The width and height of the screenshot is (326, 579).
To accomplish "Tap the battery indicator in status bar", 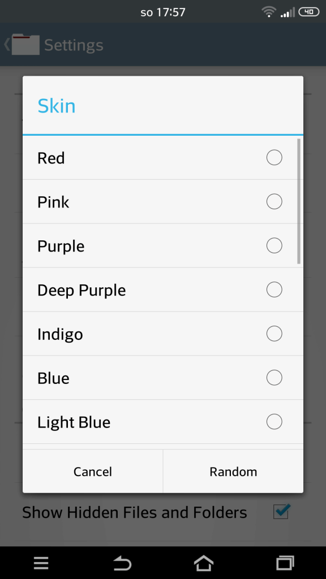I will [308, 12].
